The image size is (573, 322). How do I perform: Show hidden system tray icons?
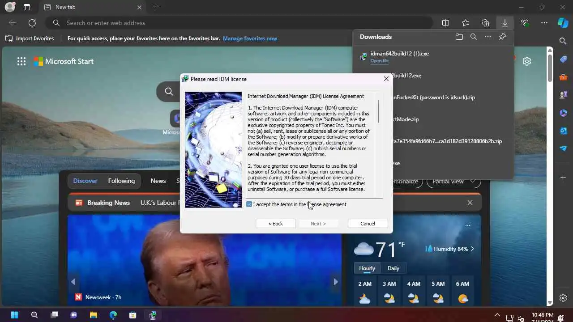pyautogui.click(x=497, y=315)
